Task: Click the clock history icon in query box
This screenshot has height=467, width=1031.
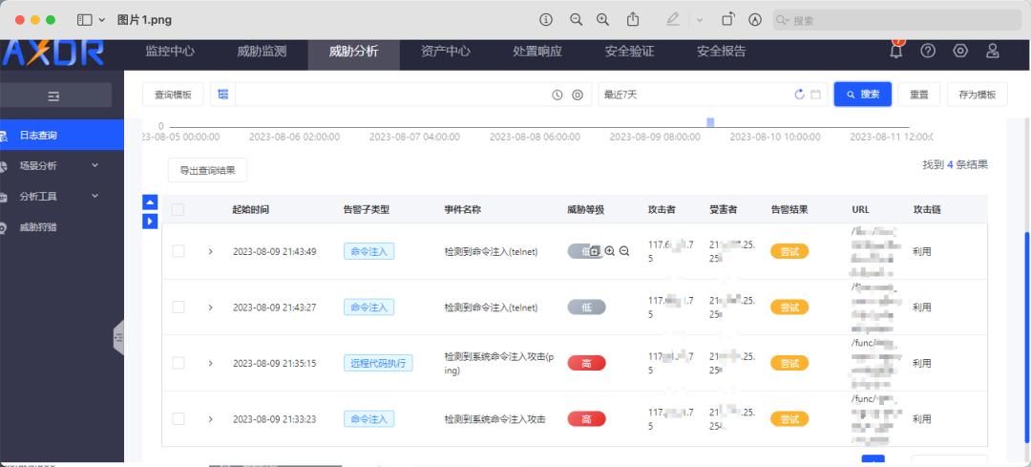Action: click(x=558, y=95)
